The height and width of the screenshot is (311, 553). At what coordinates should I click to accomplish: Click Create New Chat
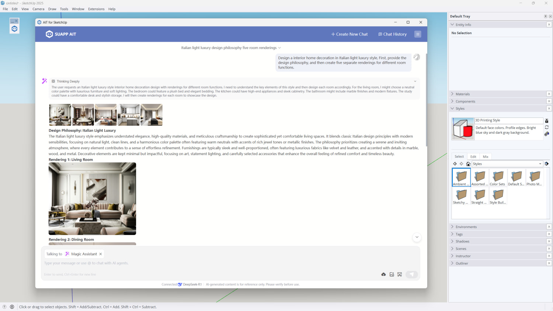click(349, 34)
